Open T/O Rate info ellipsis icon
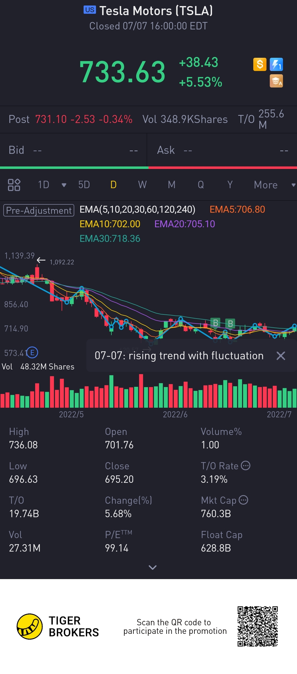 246,465
